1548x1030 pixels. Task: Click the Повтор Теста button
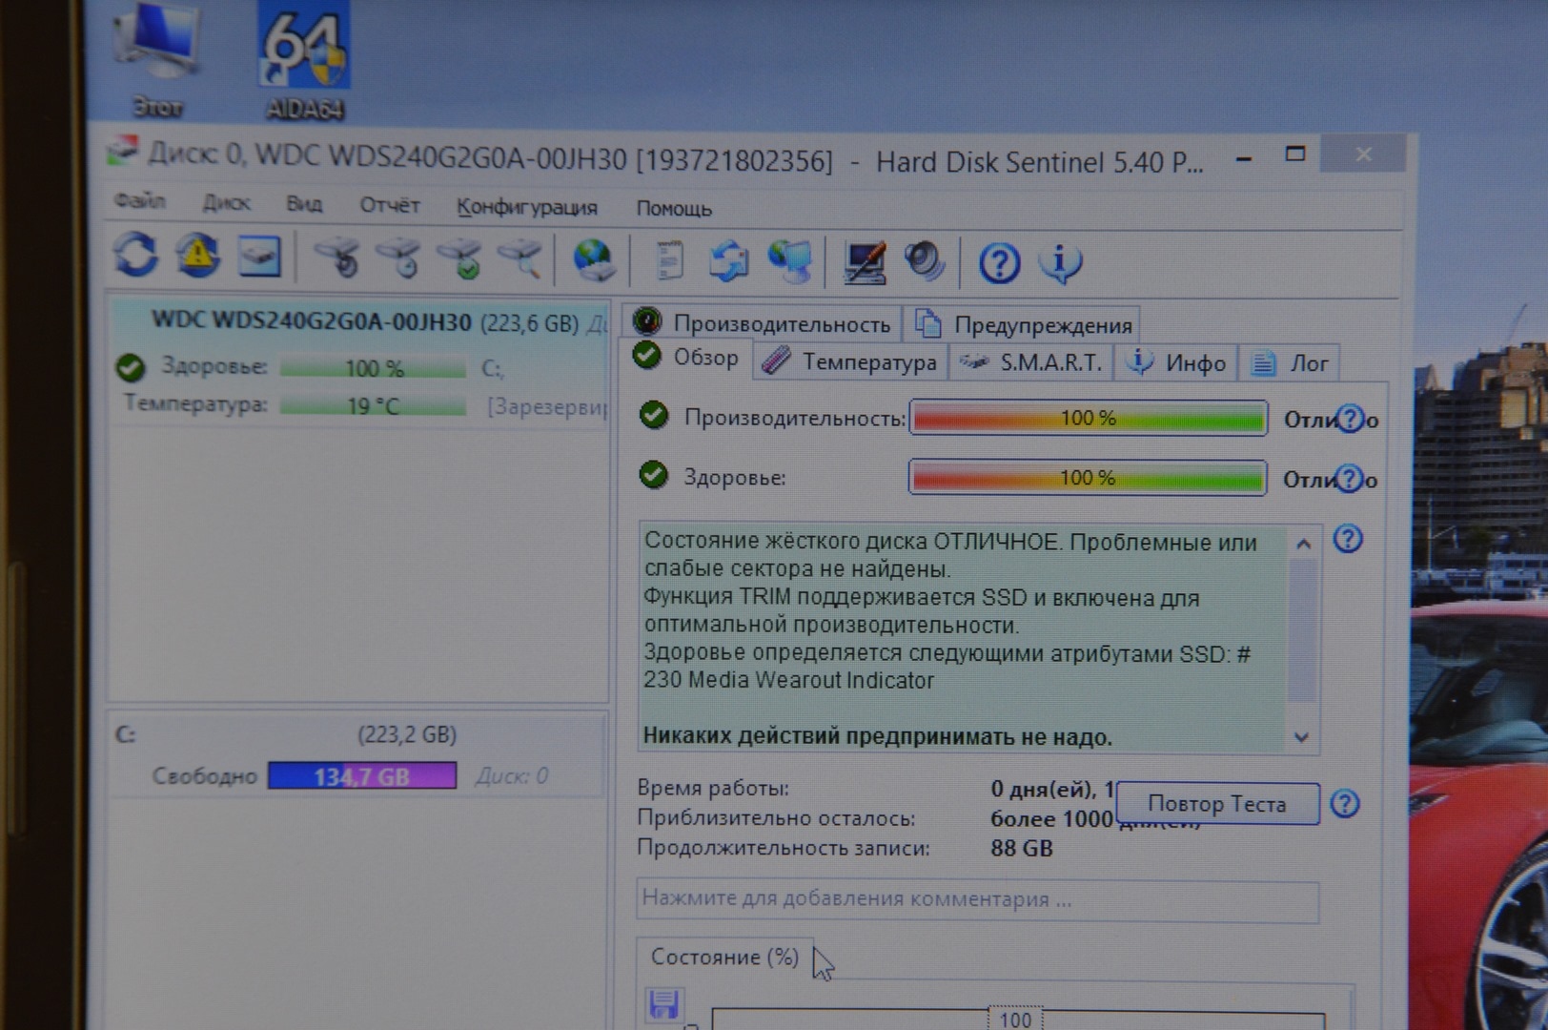1216,804
